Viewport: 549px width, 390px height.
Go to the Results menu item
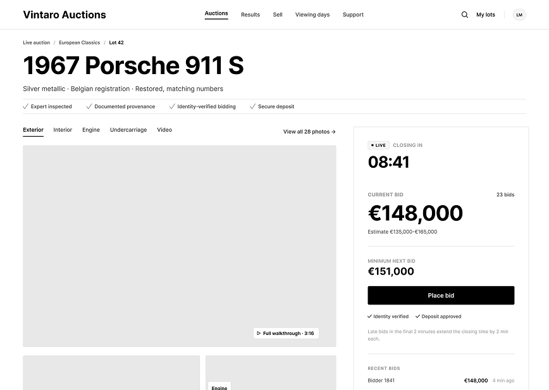click(x=250, y=15)
